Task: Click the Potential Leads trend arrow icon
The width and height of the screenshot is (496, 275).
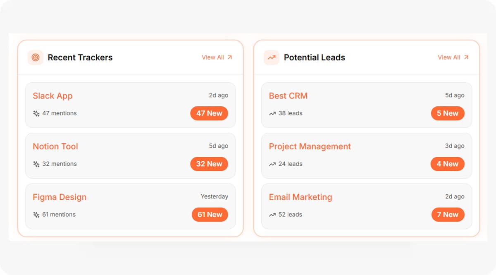Action: (271, 57)
